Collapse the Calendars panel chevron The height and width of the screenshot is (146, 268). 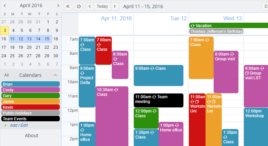[55, 75]
